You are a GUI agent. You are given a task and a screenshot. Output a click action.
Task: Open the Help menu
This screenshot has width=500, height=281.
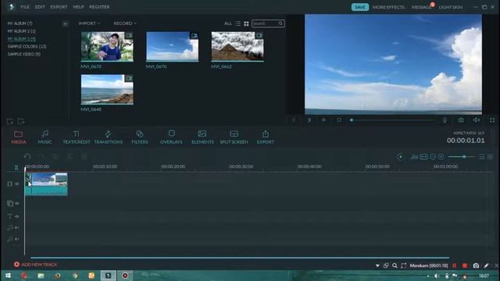pyautogui.click(x=78, y=7)
